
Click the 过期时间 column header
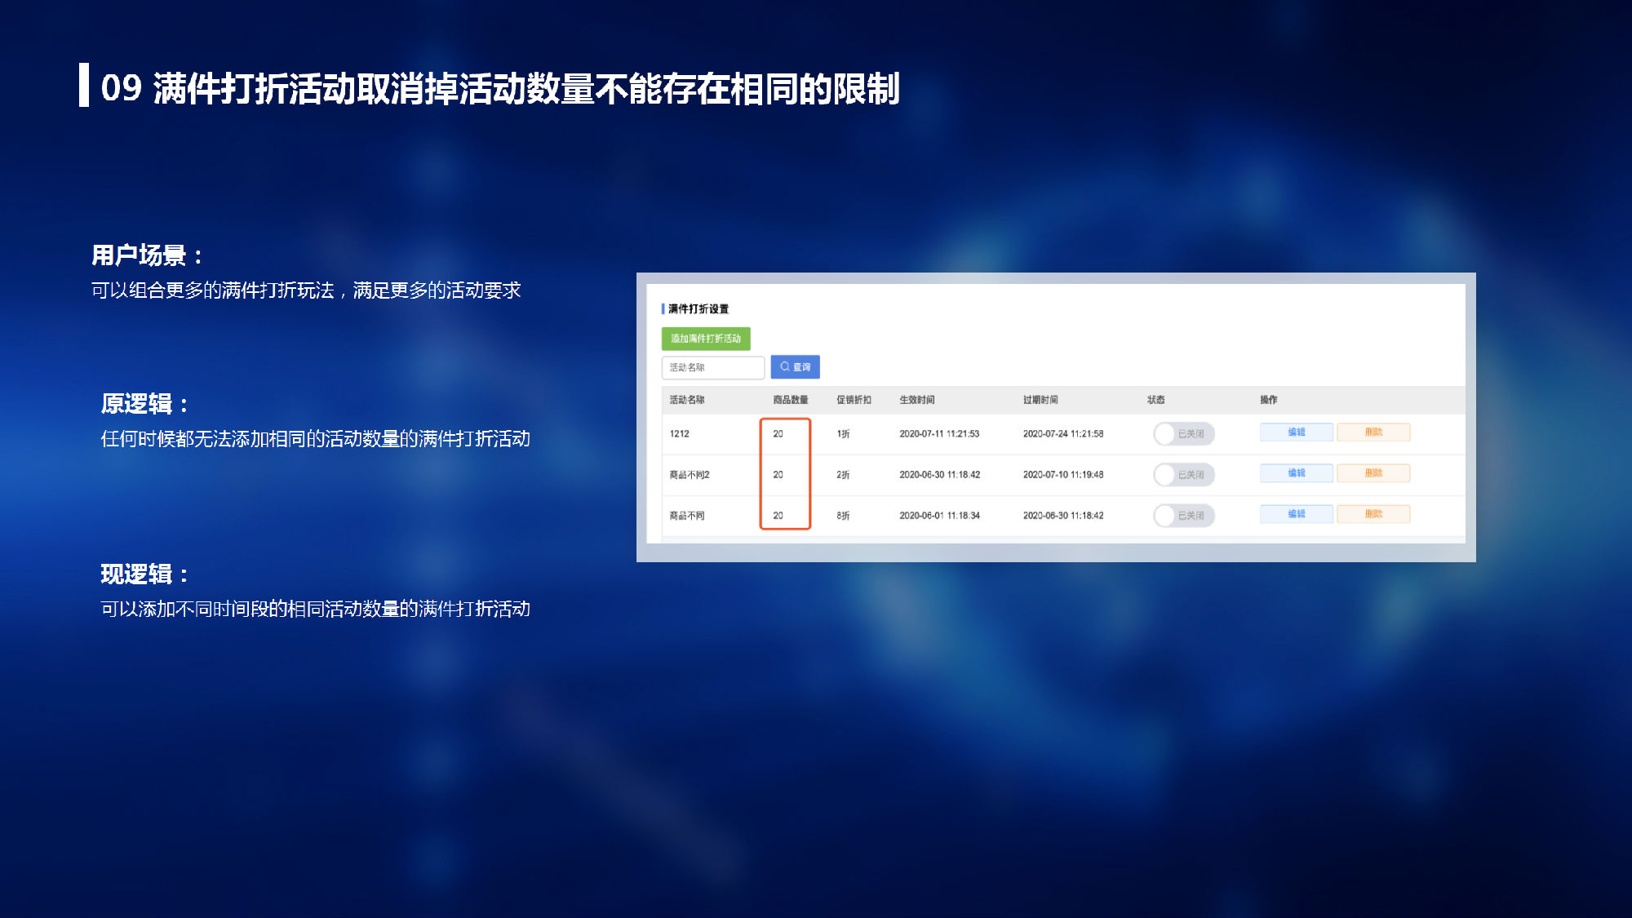point(1040,400)
